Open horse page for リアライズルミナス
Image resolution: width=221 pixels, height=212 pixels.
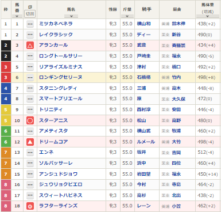click(61, 67)
